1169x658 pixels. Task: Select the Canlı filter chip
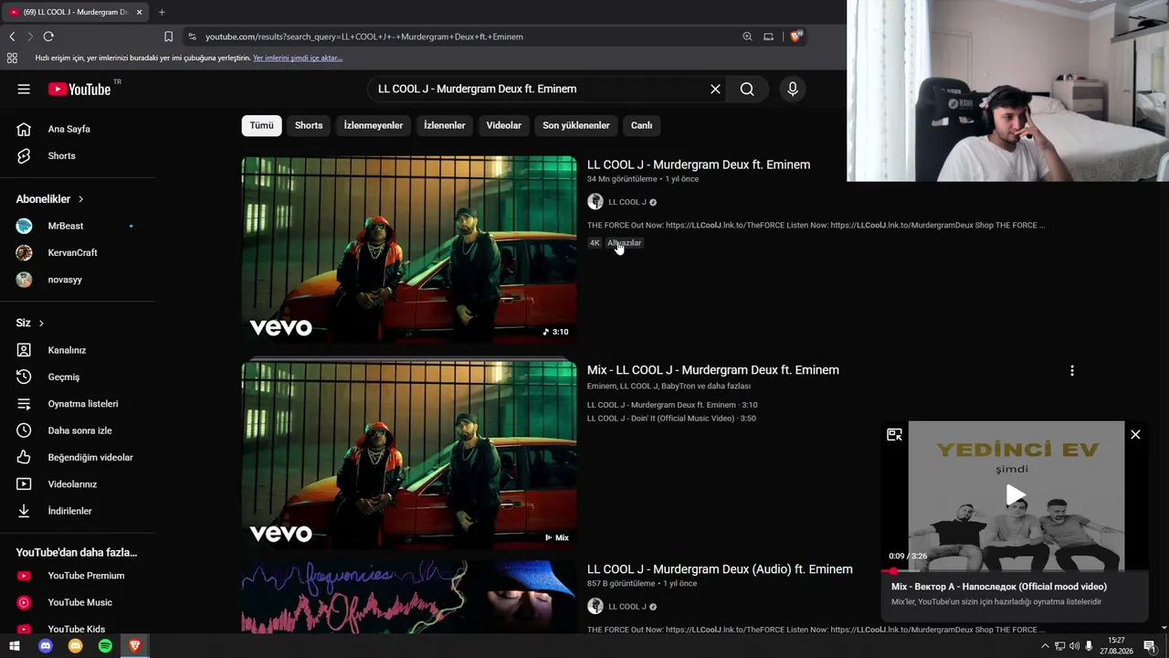(x=642, y=125)
